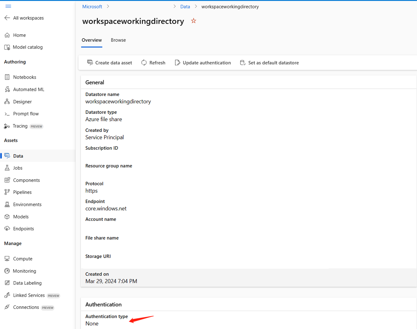Click the Linked Services icon
Image resolution: width=417 pixels, height=329 pixels.
7,295
